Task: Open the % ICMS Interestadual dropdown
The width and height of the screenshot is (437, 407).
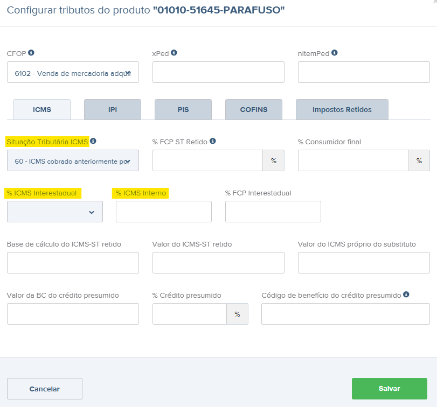Action: tap(55, 212)
